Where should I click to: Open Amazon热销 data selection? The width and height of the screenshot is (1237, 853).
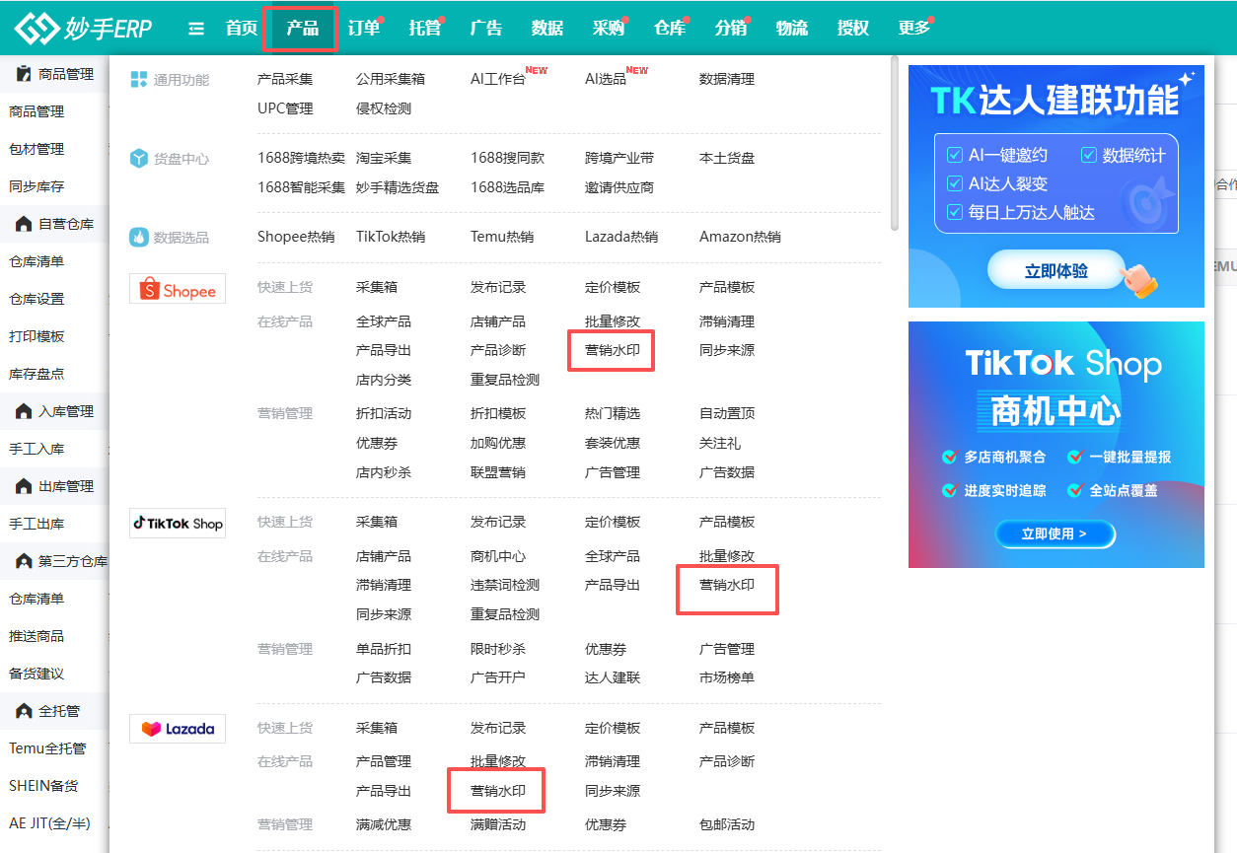(x=740, y=237)
